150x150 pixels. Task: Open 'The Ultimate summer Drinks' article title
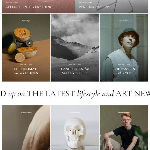[x=26, y=71]
